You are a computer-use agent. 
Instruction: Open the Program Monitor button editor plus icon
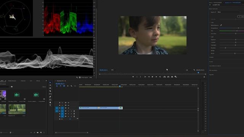point(204,77)
